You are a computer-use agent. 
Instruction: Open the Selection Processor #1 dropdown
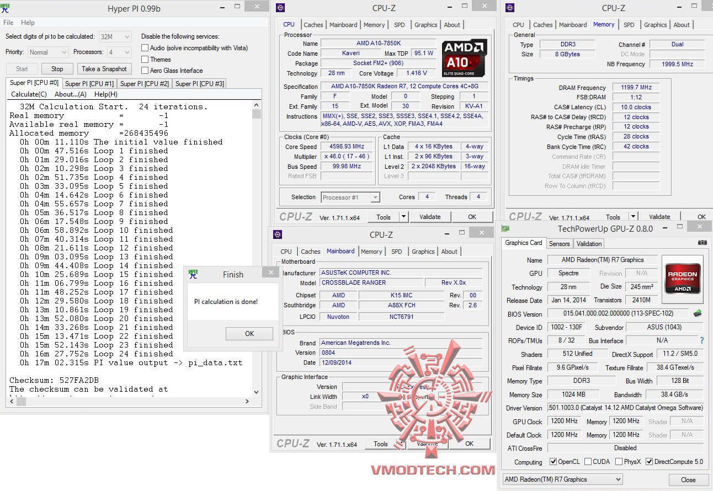[350, 198]
